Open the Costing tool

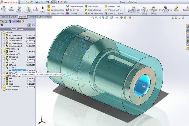[177, 9]
